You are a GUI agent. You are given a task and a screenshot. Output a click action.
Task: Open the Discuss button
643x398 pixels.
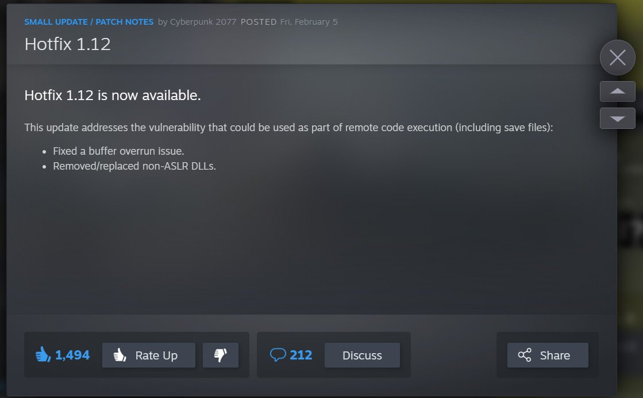[362, 355]
